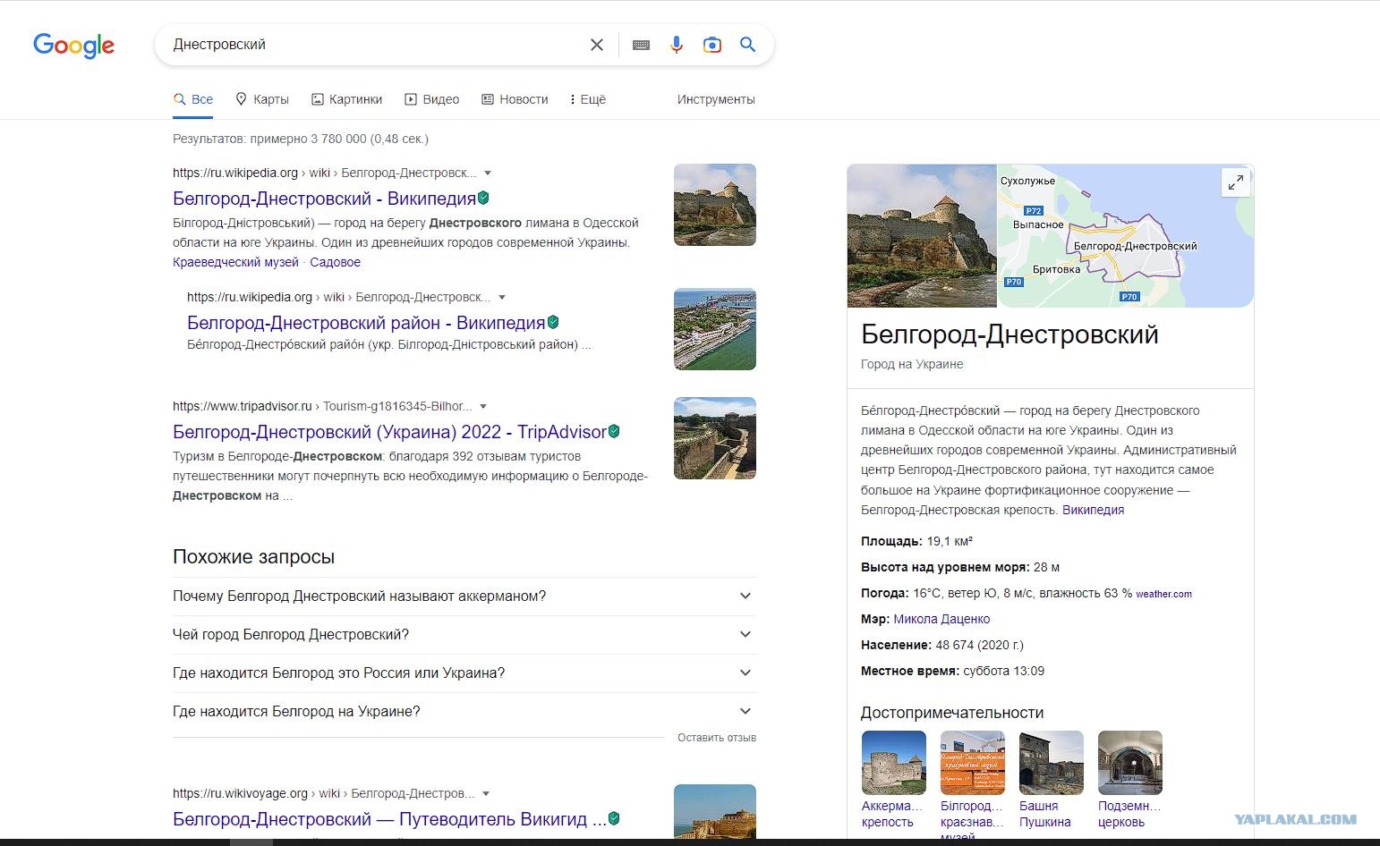Click green shield next to Белгород-Днестровский район result

coord(553,322)
